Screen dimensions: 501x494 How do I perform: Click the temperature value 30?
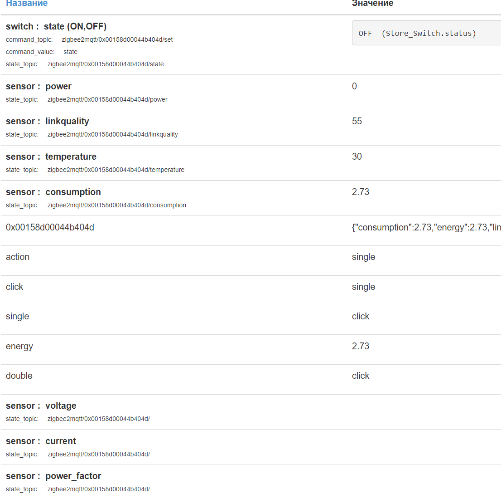[357, 157]
